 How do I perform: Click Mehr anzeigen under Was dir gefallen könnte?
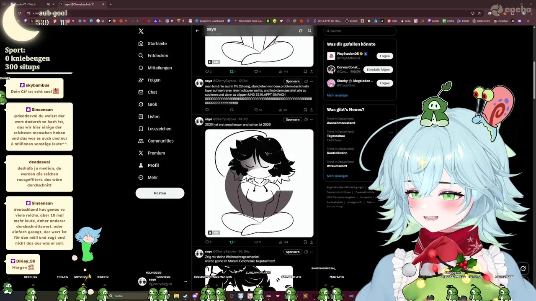point(338,95)
